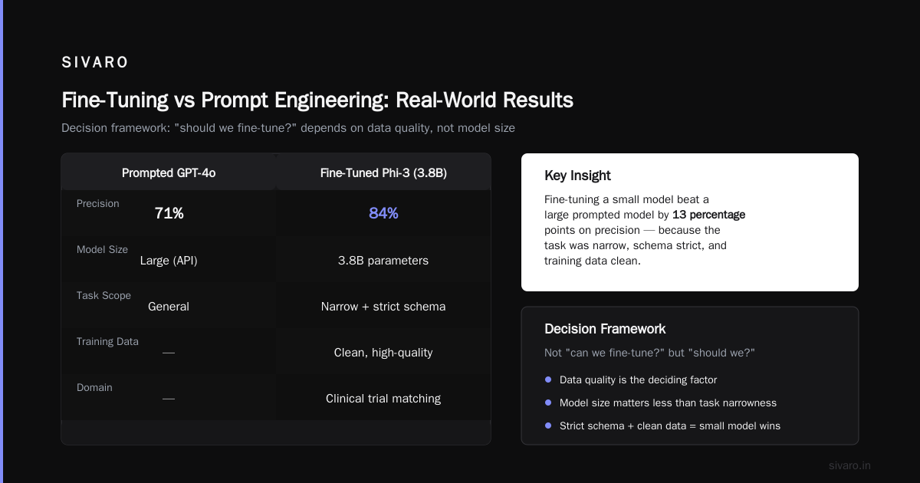Click the SIVARO brand name
Viewport: 920px width, 483px height.
(x=95, y=63)
